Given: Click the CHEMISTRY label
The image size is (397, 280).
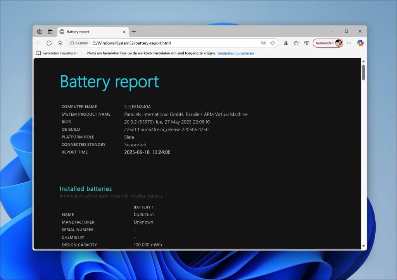Looking at the screenshot, I should (x=73, y=237).
